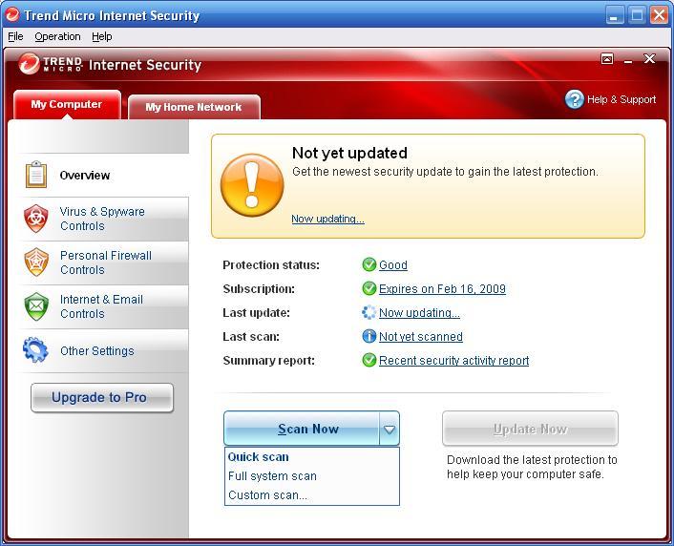This screenshot has height=546, width=674.
Task: Pick Custom scan... from the dropdown
Action: pyautogui.click(x=267, y=495)
